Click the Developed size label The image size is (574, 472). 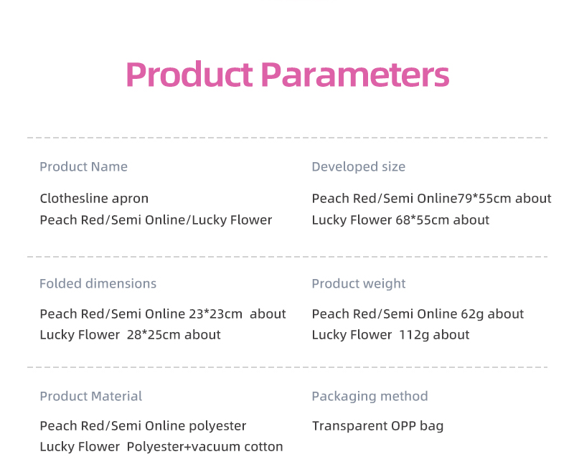click(x=358, y=167)
